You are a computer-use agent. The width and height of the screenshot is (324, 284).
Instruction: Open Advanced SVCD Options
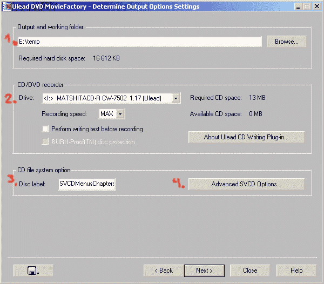tap(246, 184)
